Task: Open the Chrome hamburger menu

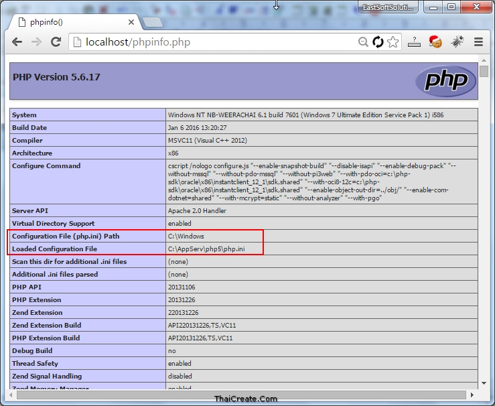Action: (478, 42)
